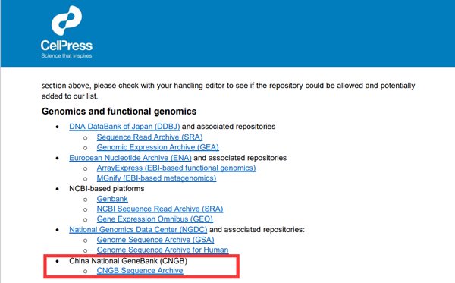Click the Genbank link
Screen dimensions: 455x283
(x=112, y=199)
